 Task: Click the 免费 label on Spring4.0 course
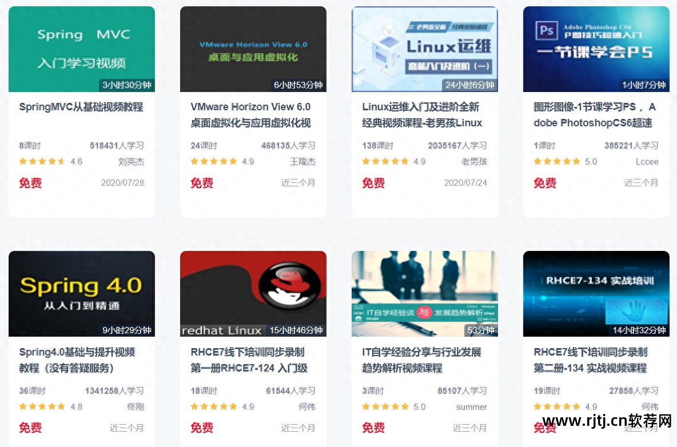pyautogui.click(x=30, y=428)
